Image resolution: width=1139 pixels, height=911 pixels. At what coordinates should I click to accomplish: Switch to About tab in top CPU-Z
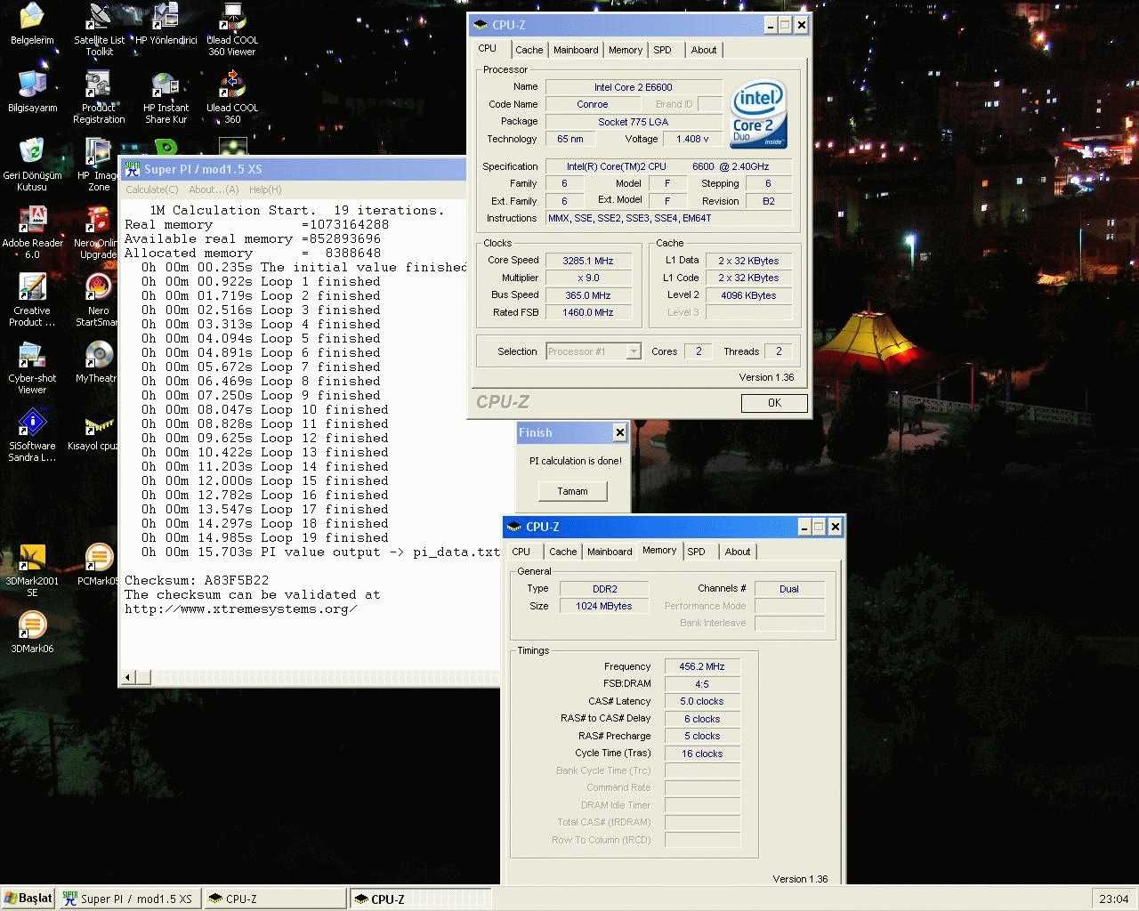pyautogui.click(x=704, y=50)
